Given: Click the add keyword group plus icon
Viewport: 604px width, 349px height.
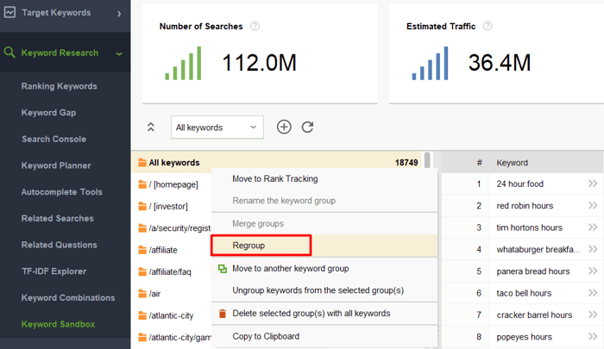Looking at the screenshot, I should (x=284, y=127).
